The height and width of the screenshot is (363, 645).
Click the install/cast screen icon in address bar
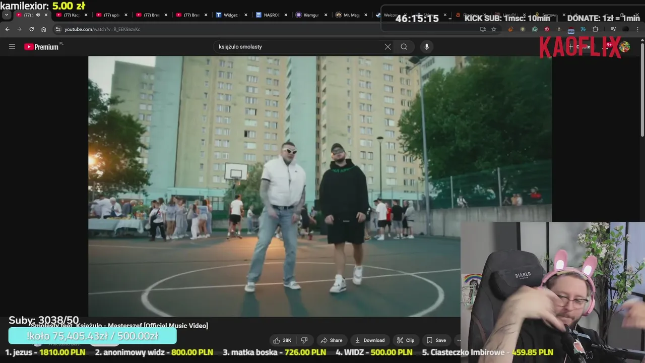pos(483,29)
